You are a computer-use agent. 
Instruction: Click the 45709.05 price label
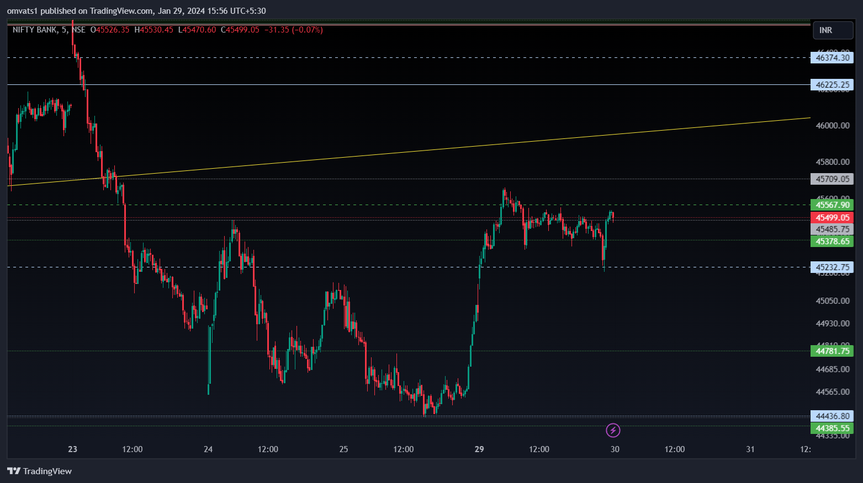[832, 179]
